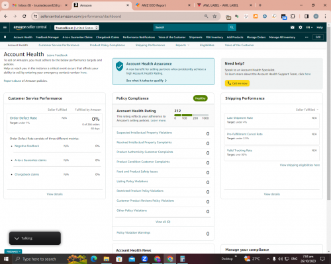Open Late Shipment Rate link
Screen dimensions: 331x264
click(240, 118)
